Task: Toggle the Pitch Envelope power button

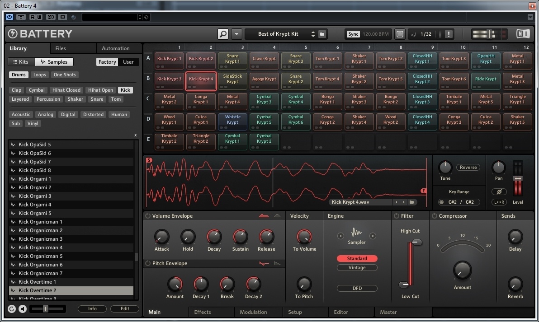Action: click(x=148, y=263)
